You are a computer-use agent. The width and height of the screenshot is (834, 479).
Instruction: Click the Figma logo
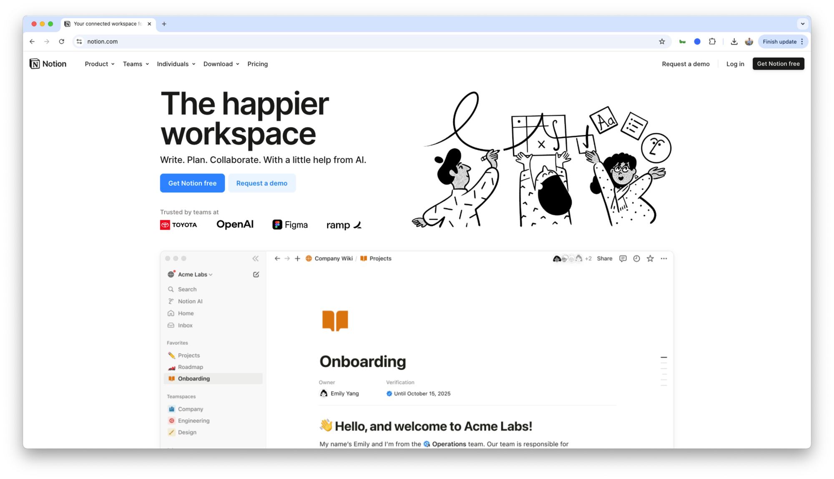pos(290,225)
